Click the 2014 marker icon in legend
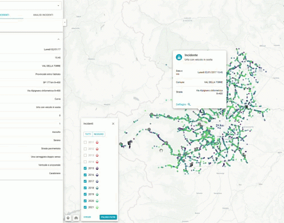The height and width of the screenshot is (223, 284). tap(97, 162)
